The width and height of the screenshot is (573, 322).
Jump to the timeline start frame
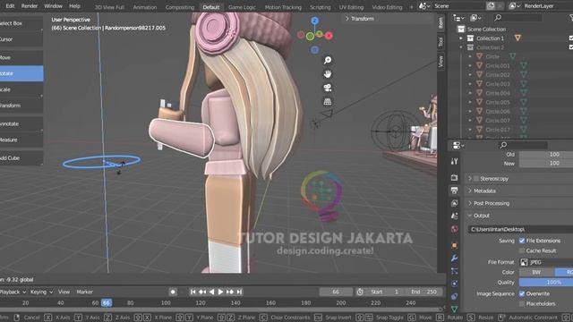point(193,292)
